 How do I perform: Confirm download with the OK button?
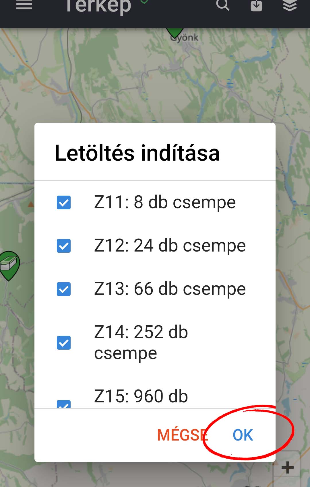tap(243, 435)
